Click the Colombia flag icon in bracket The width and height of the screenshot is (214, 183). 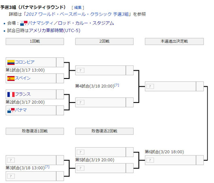coord(11,62)
